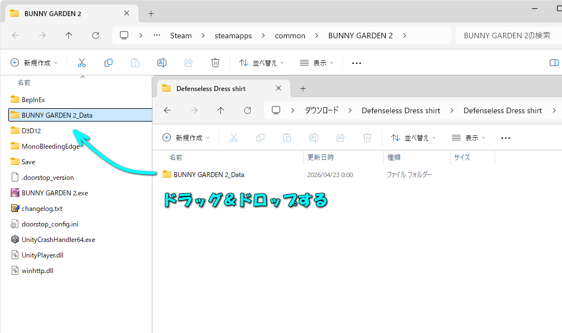Select the BepInEx folder
562x333 pixels.
tap(33, 100)
